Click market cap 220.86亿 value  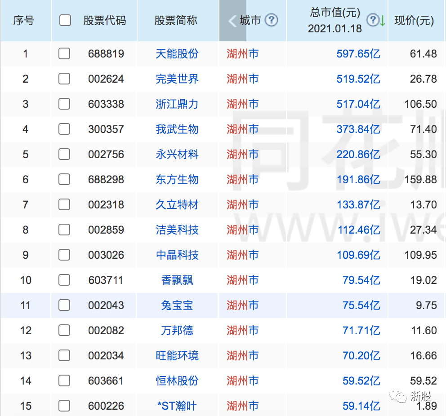point(358,154)
